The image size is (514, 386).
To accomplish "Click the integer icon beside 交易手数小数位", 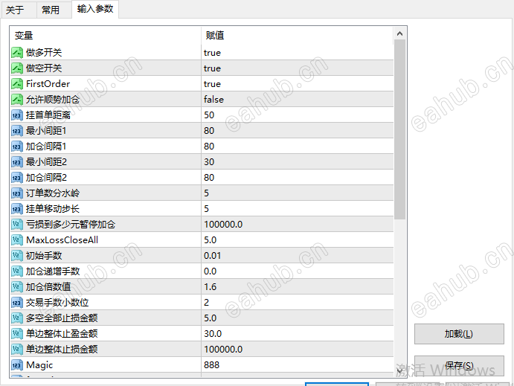I will [17, 303].
